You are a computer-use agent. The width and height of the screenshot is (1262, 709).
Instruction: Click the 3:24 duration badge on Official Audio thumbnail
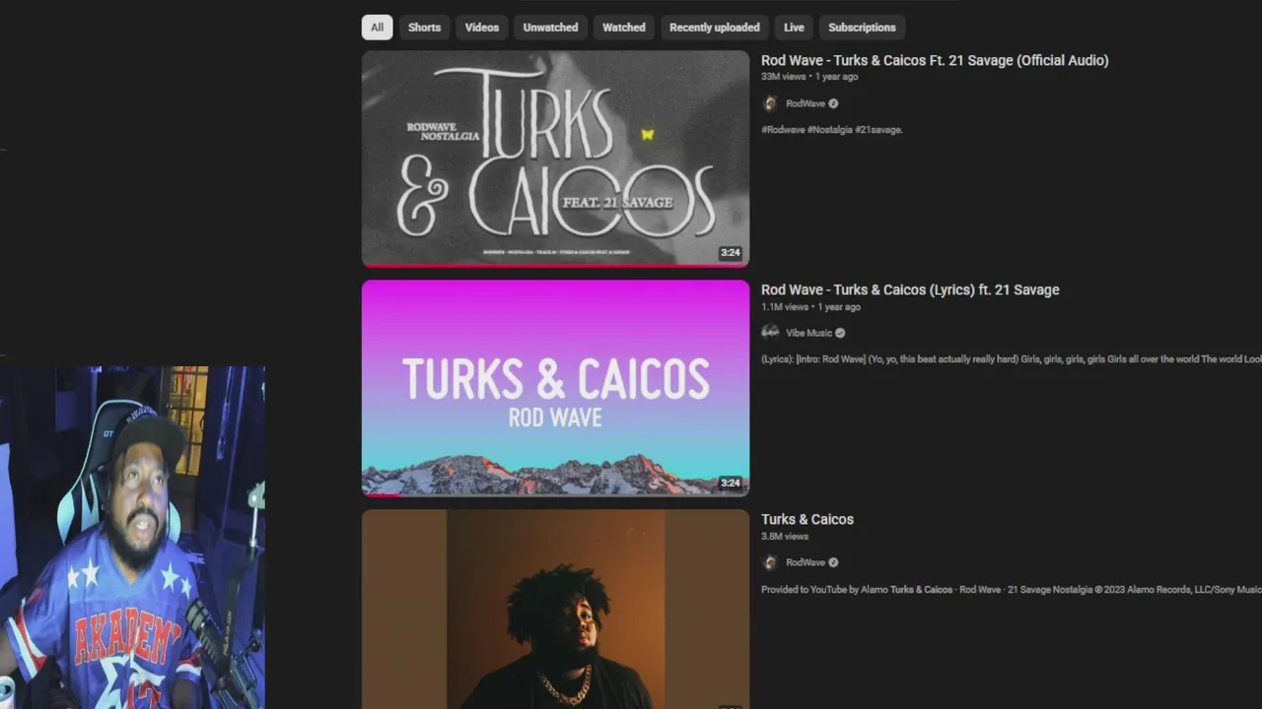tap(730, 253)
